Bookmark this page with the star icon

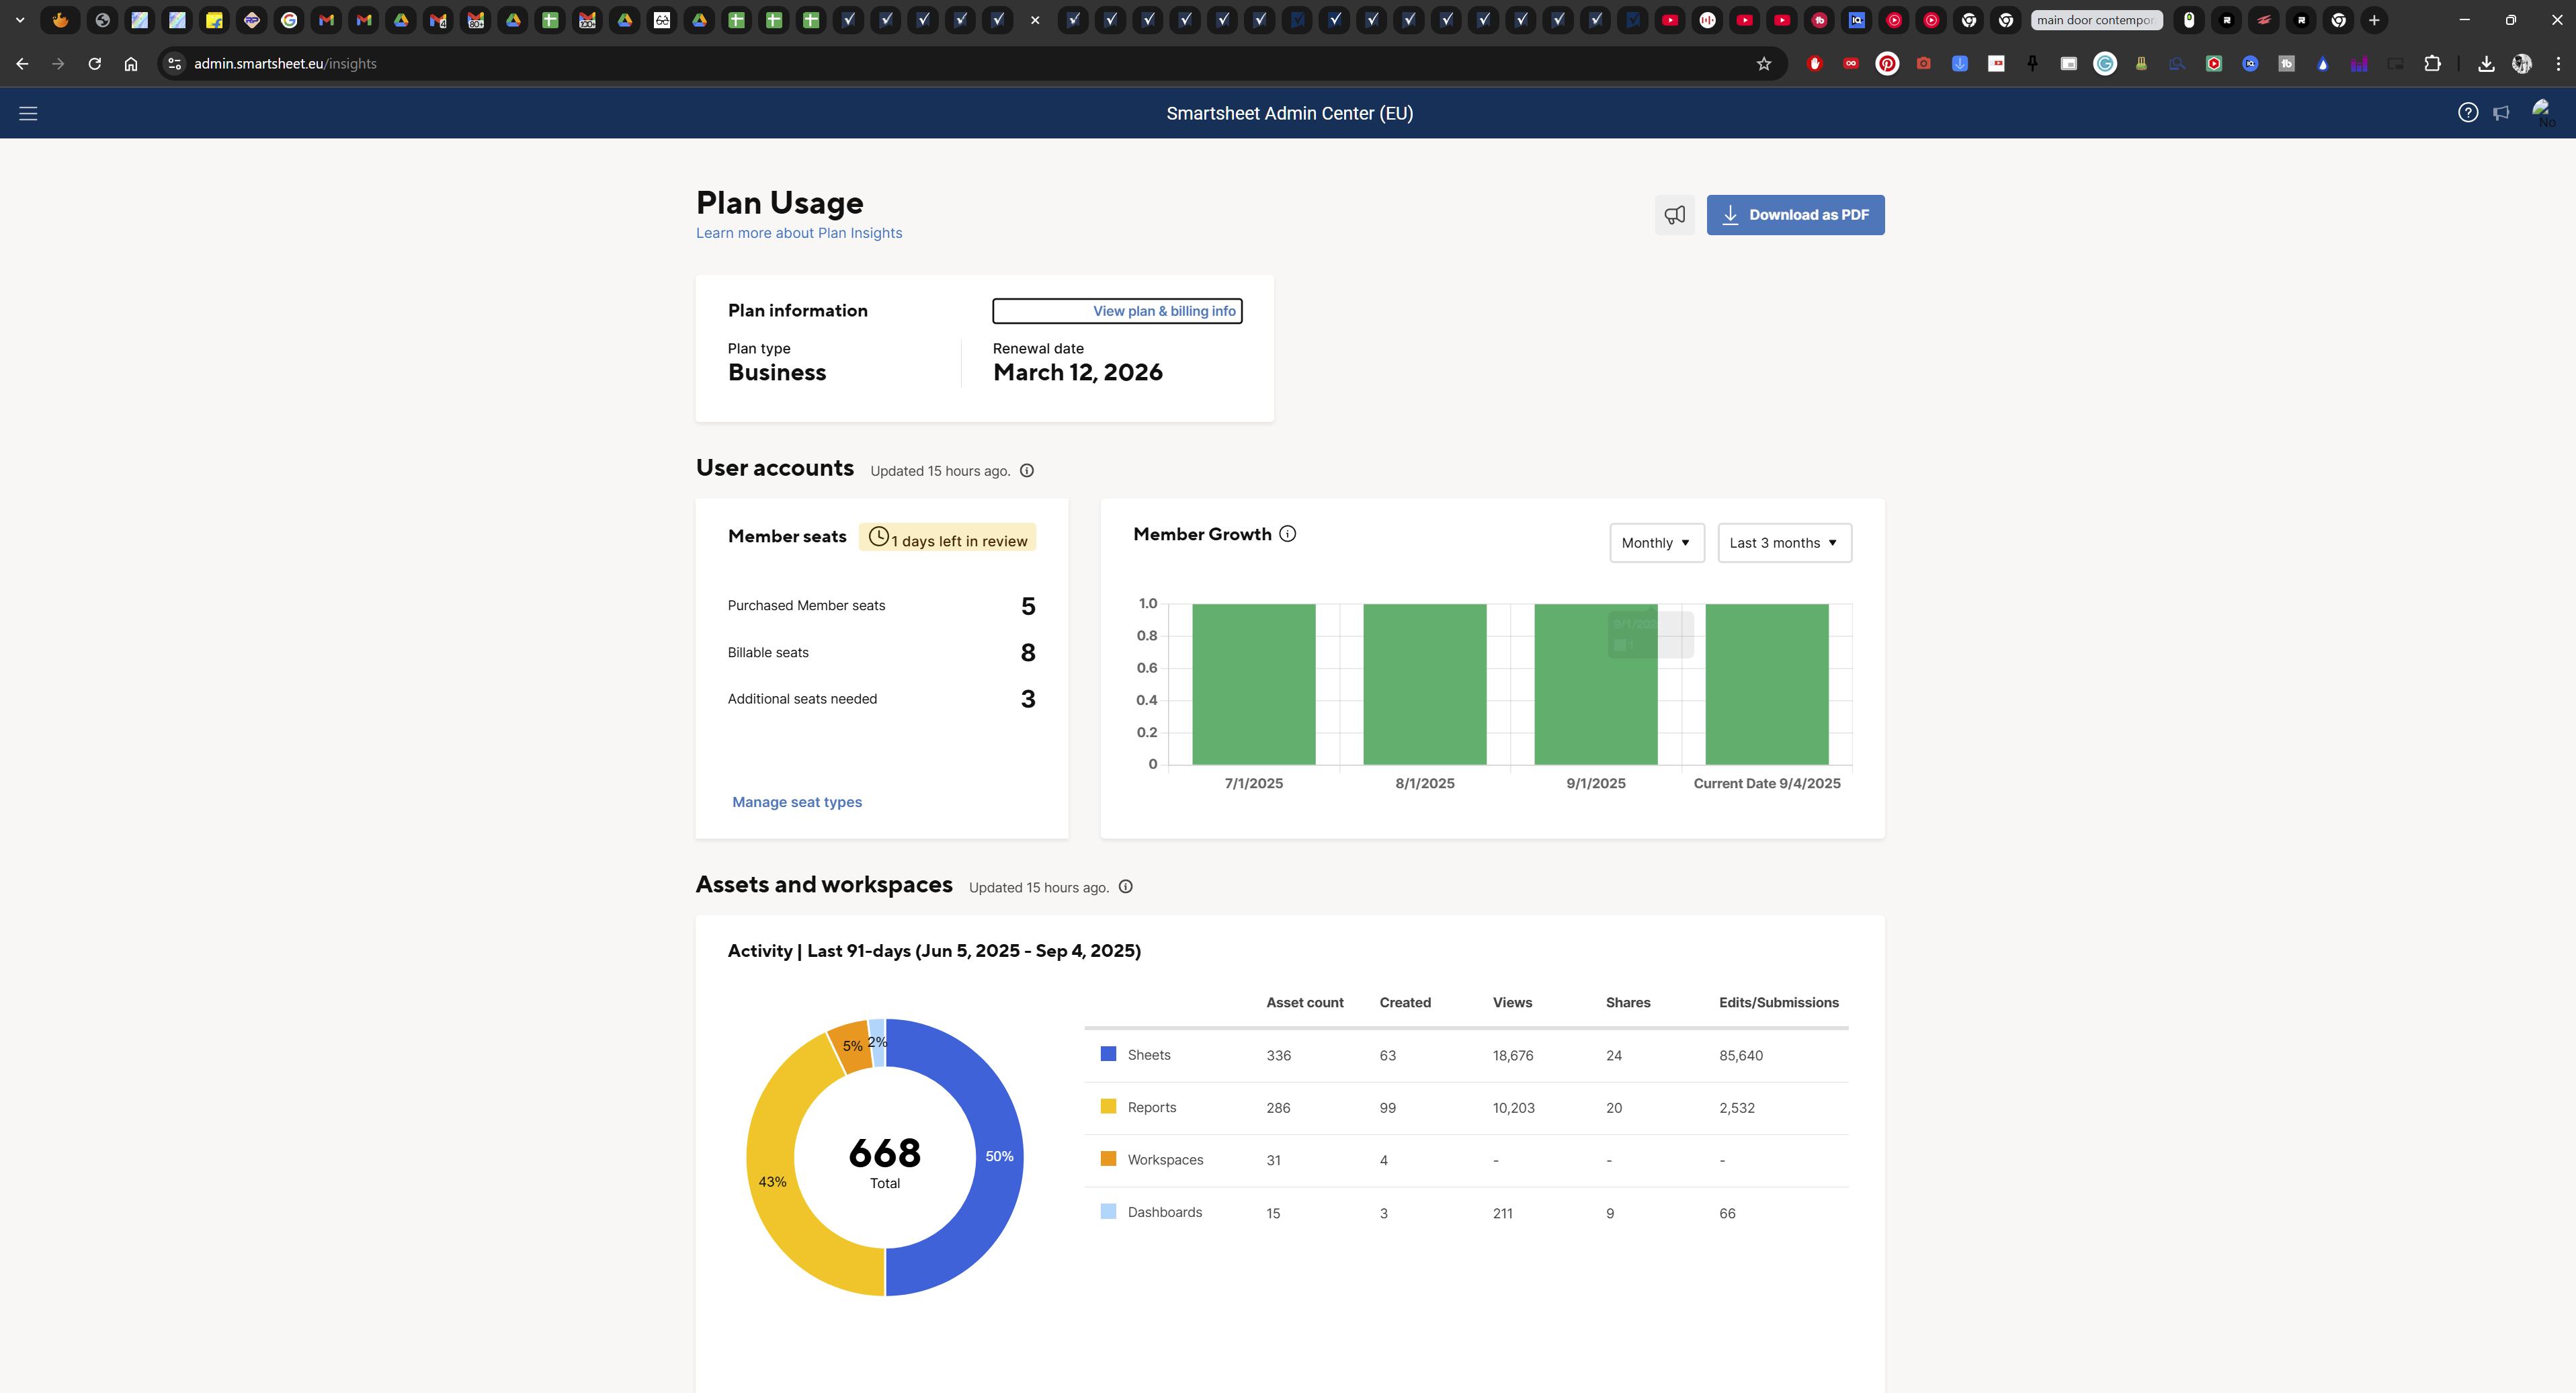pos(1764,64)
